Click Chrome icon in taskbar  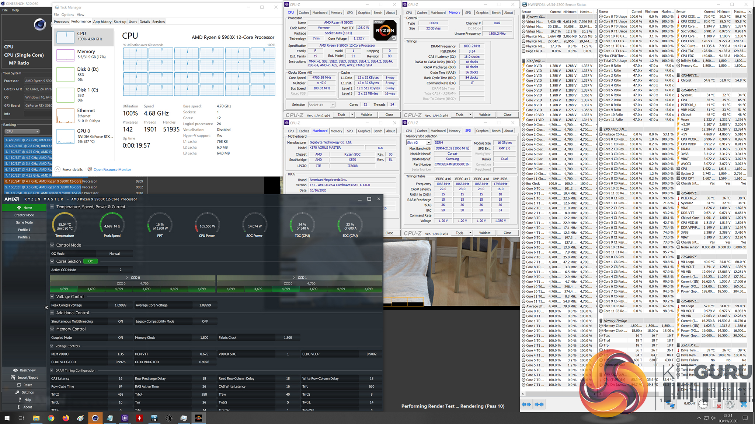tap(51, 418)
